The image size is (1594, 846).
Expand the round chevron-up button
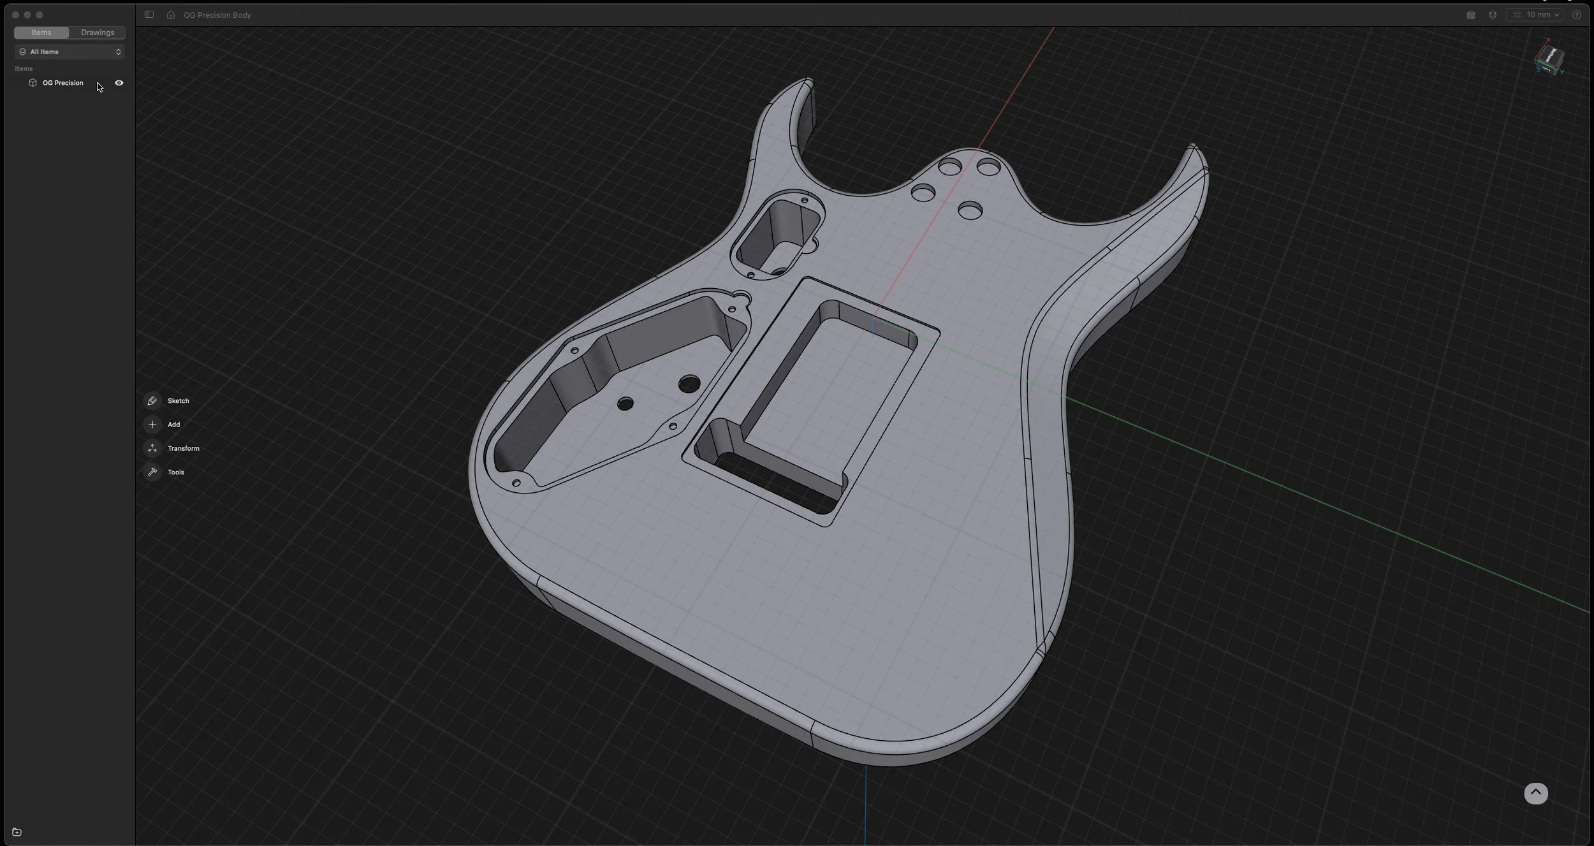pyautogui.click(x=1535, y=793)
